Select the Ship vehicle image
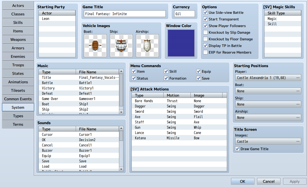Image resolution: width=307 pixels, height=187 pixels. 121,46
